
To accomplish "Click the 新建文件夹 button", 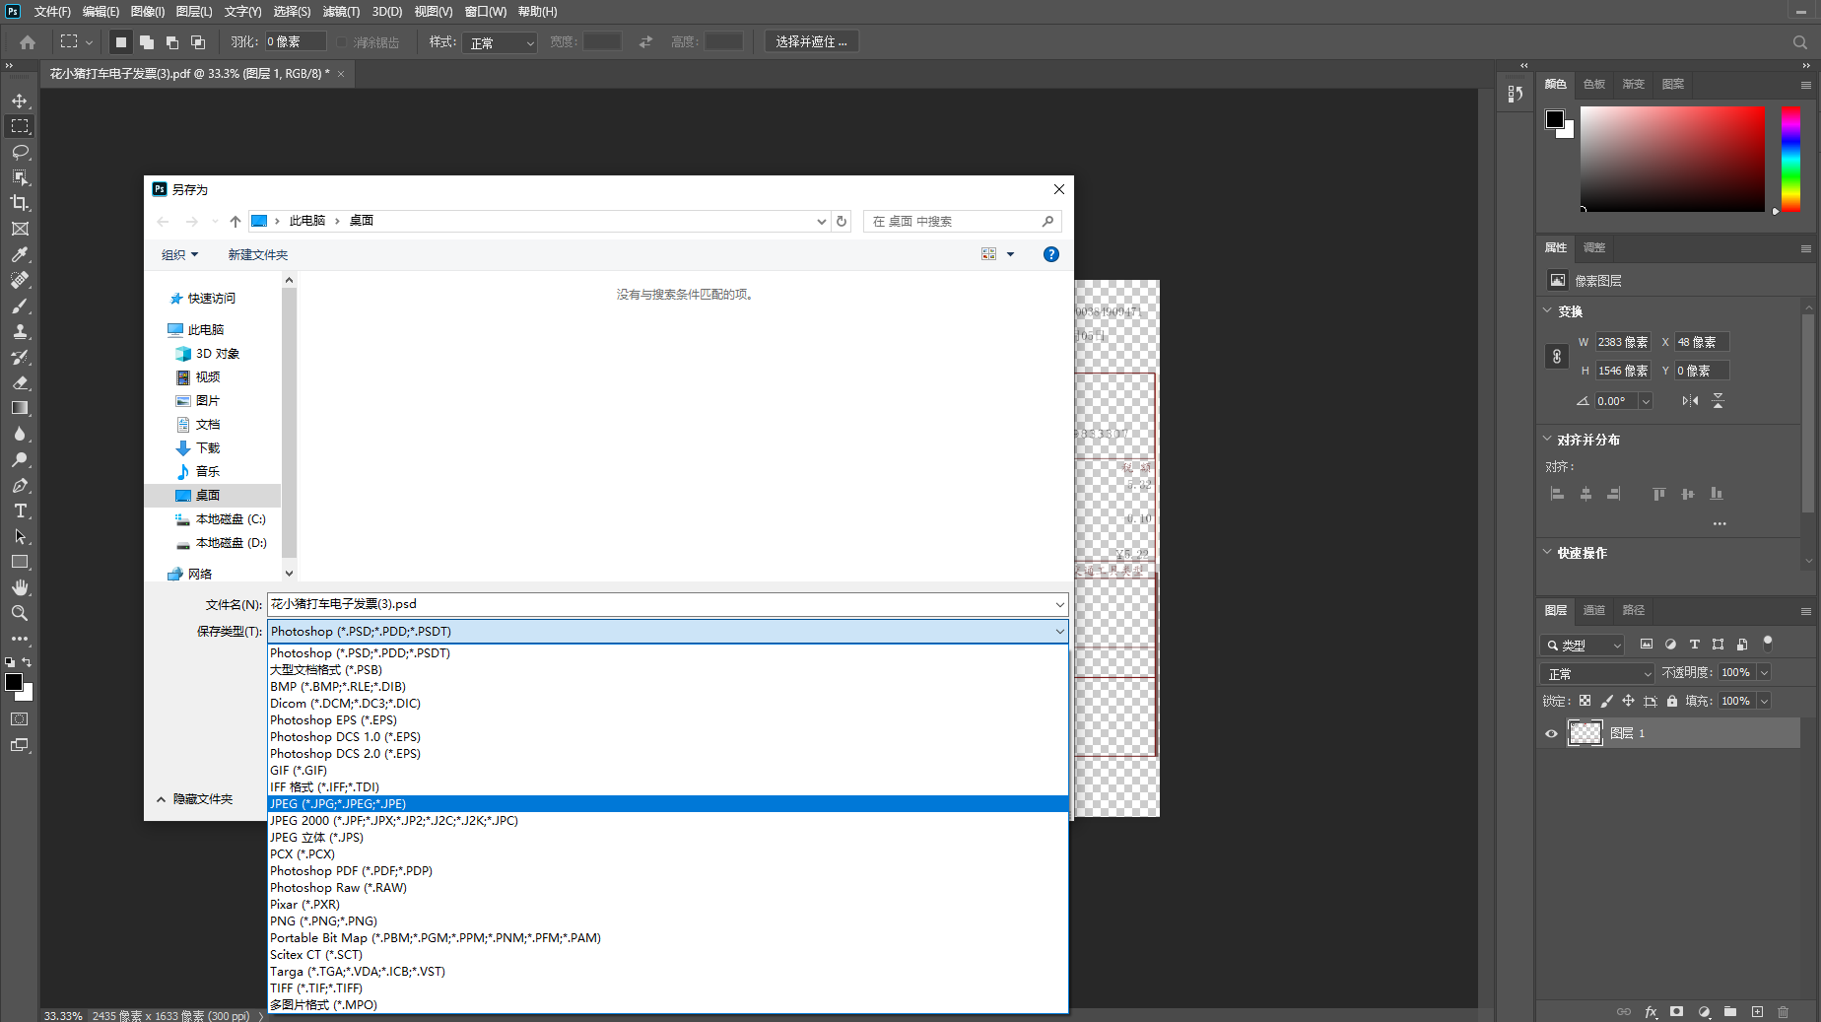I will (x=258, y=254).
